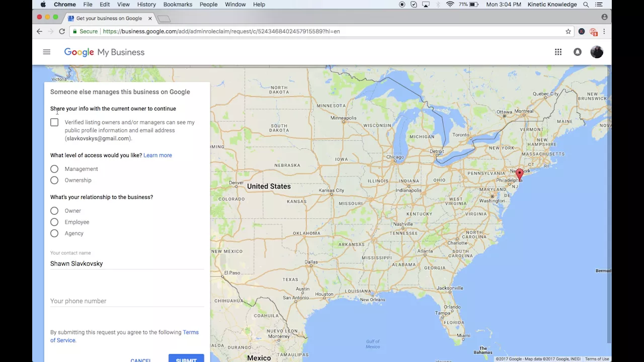Open the Google apps grid
The height and width of the screenshot is (362, 644).
tap(558, 52)
